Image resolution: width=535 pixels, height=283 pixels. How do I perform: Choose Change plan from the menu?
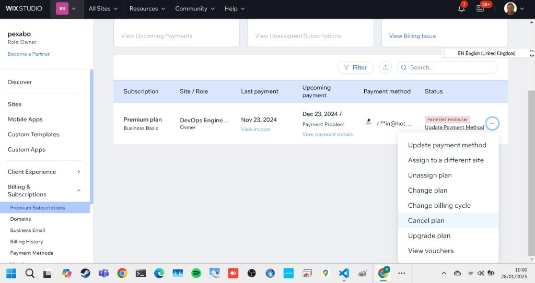click(448, 190)
